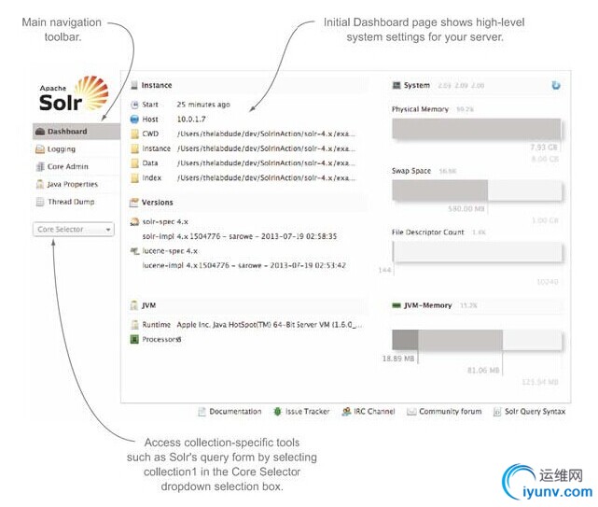The width and height of the screenshot is (598, 507).
Task: Refresh the System panel
Action: pyautogui.click(x=556, y=85)
